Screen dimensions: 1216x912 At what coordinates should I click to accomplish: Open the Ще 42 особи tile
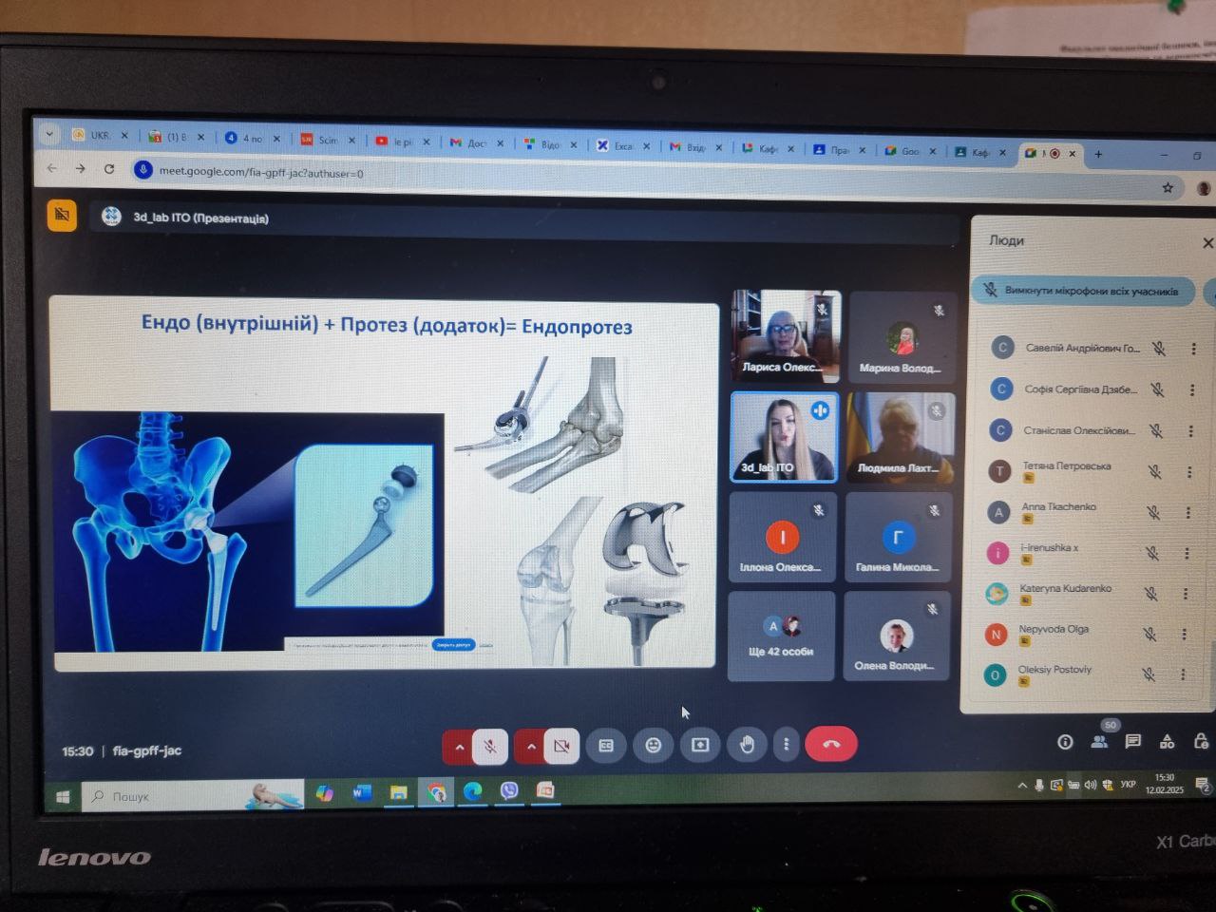point(781,636)
